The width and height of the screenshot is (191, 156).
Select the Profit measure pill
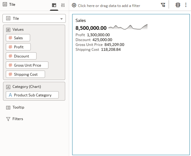click(18, 47)
